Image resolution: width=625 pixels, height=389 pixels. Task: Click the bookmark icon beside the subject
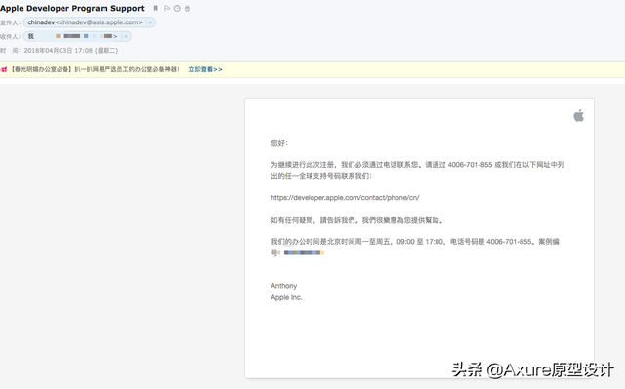tap(156, 9)
